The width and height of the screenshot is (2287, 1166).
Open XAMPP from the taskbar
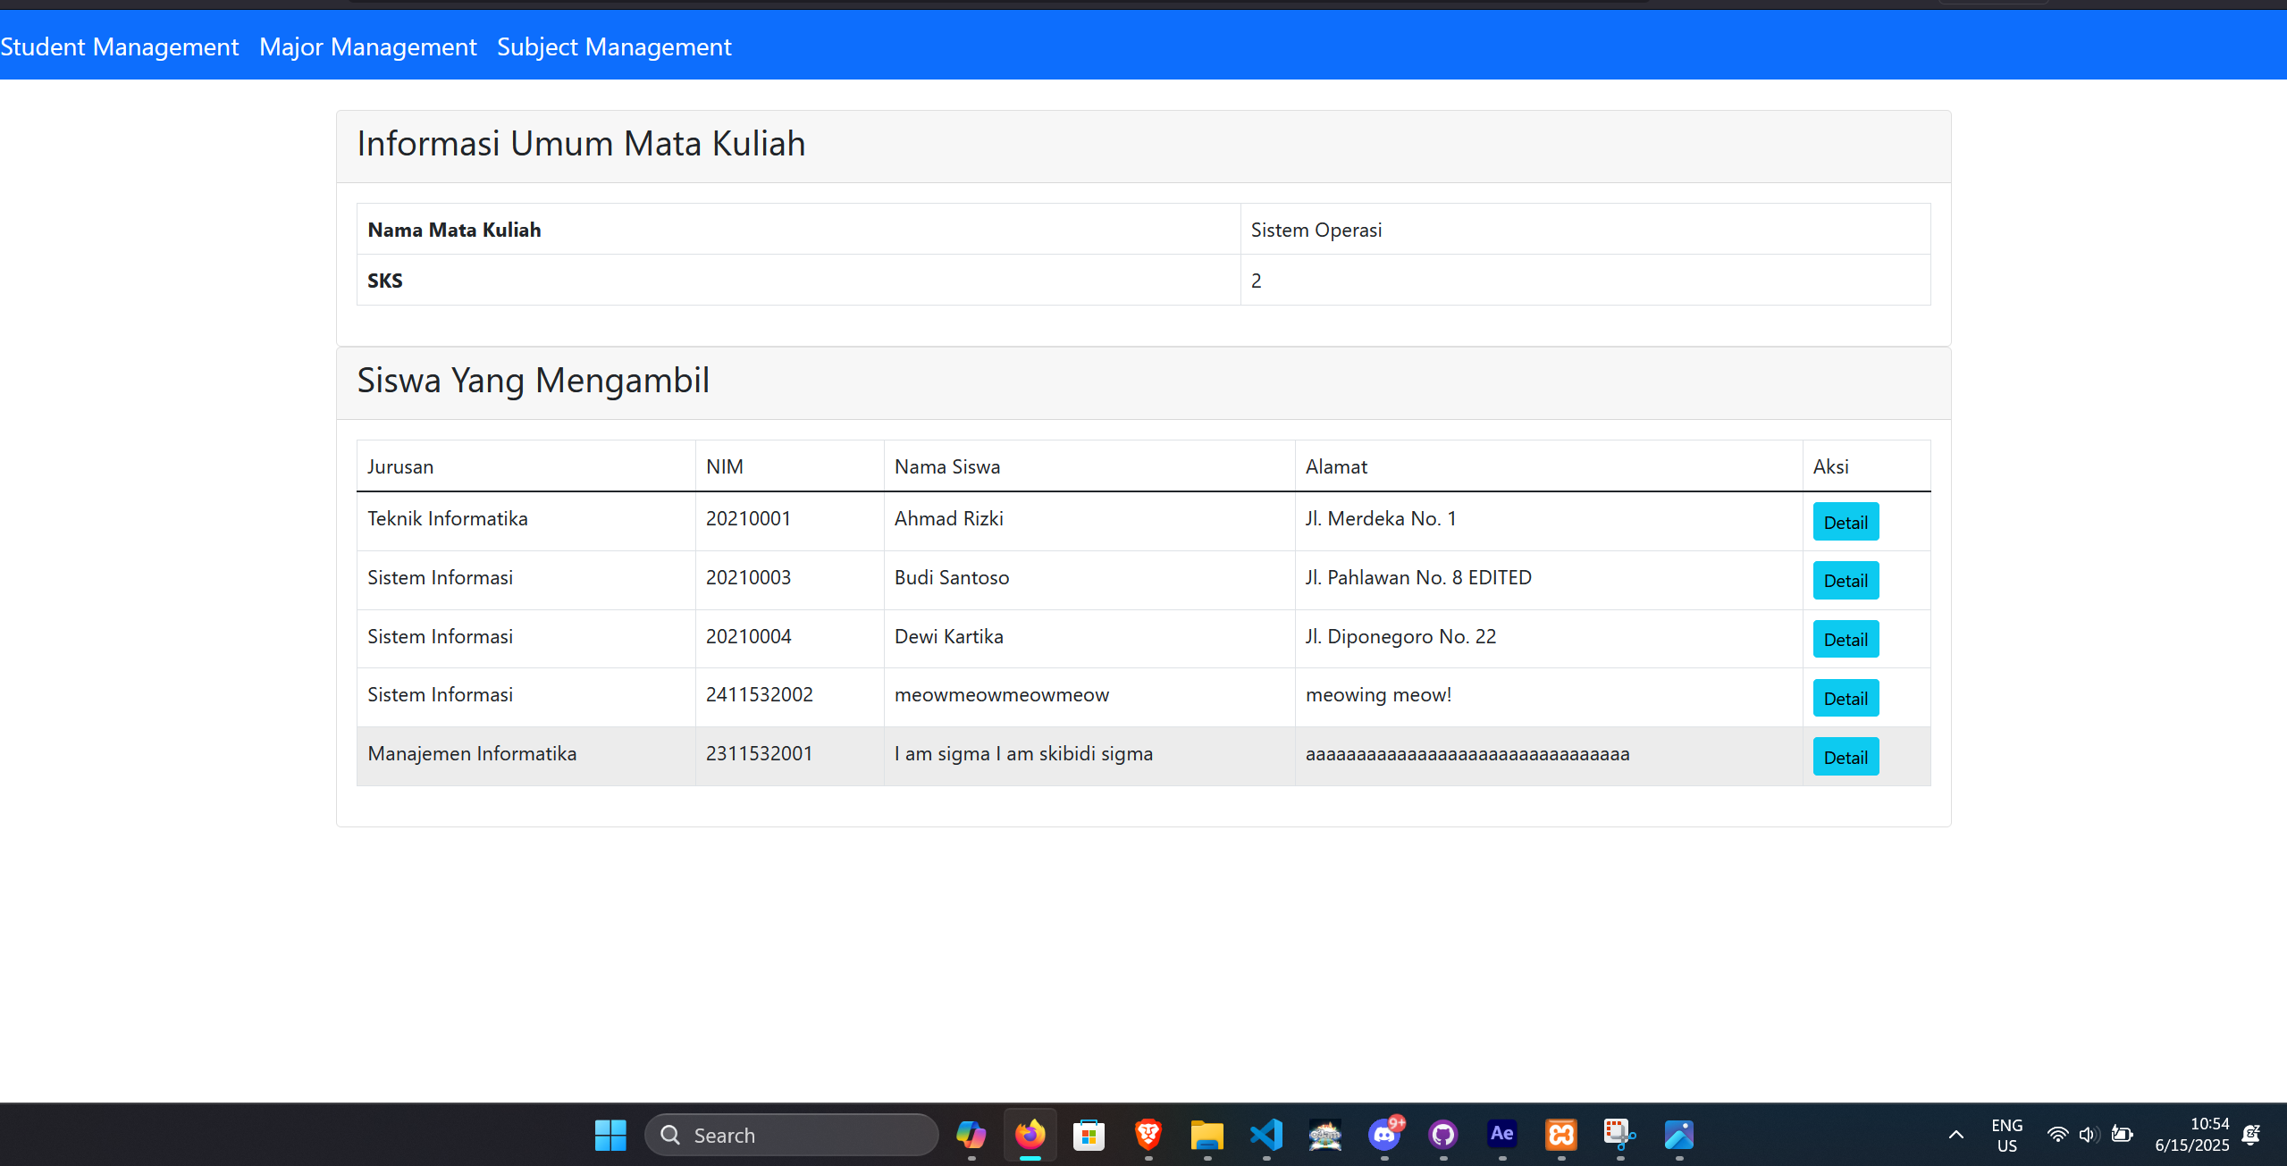tap(1560, 1135)
